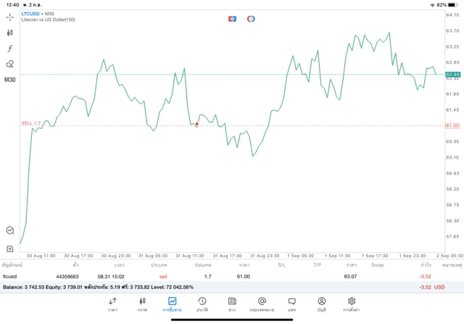Open the drawing objects shapes tool
464x324 pixels.
[10, 64]
